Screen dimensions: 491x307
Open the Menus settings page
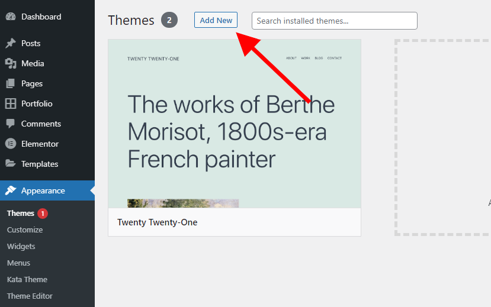pos(18,263)
